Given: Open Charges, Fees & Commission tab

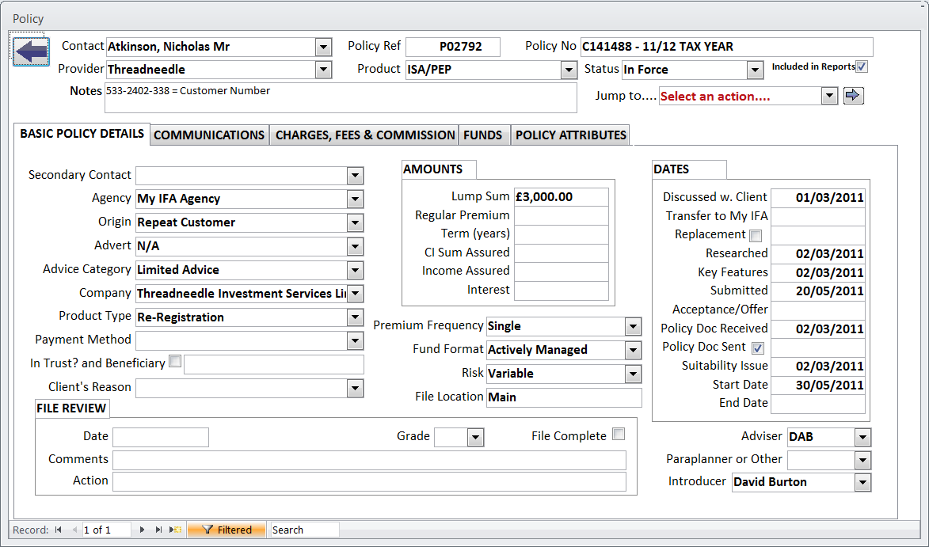Looking at the screenshot, I should click(364, 135).
